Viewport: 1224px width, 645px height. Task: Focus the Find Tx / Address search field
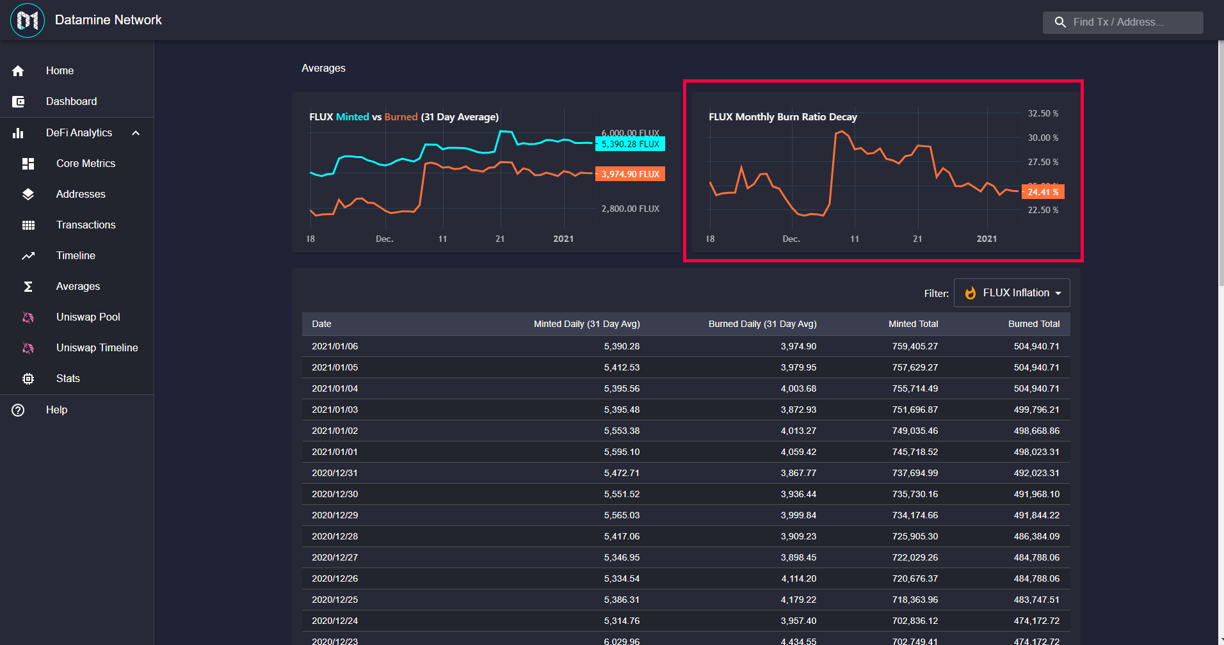tap(1123, 22)
